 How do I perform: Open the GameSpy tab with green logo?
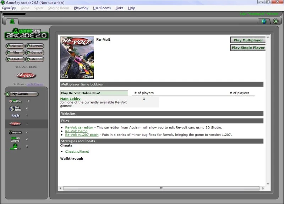tap(12, 22)
